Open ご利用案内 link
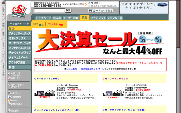 tap(16, 97)
